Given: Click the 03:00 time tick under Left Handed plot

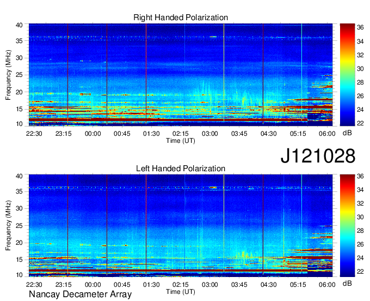Looking at the screenshot, I should pos(210,285).
